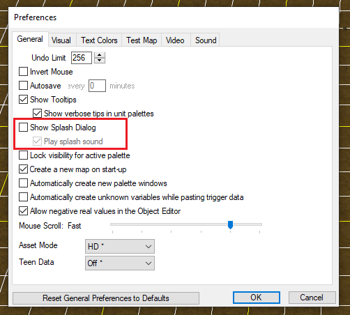Uncheck Create a new map on start-up
This screenshot has width=350, height=315.
click(x=23, y=169)
